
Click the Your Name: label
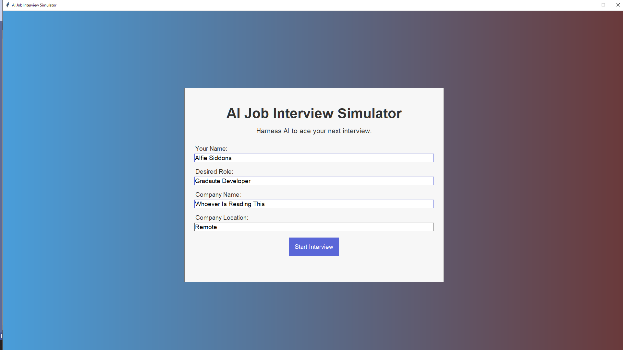point(211,148)
